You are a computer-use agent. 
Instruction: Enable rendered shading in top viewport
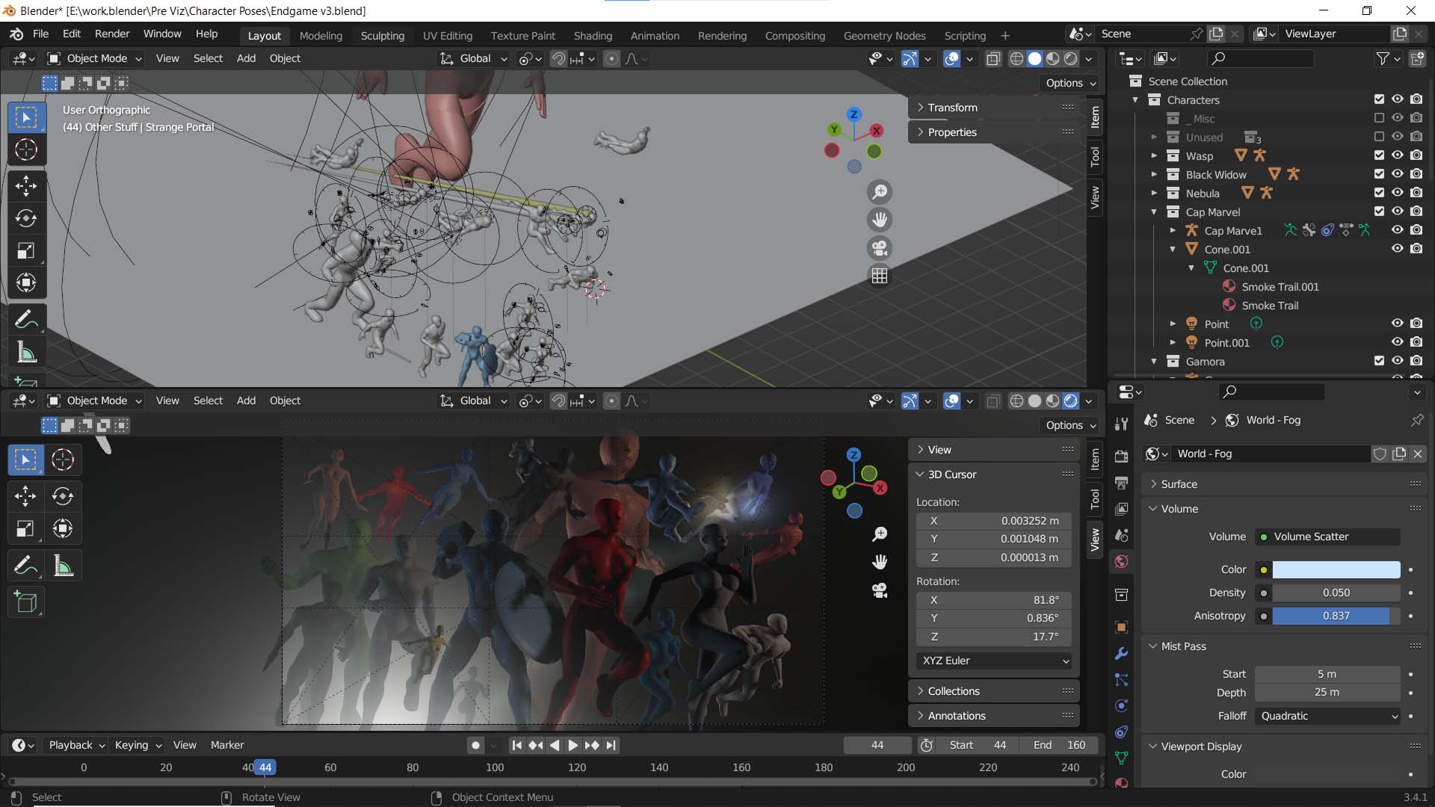pos(1071,58)
